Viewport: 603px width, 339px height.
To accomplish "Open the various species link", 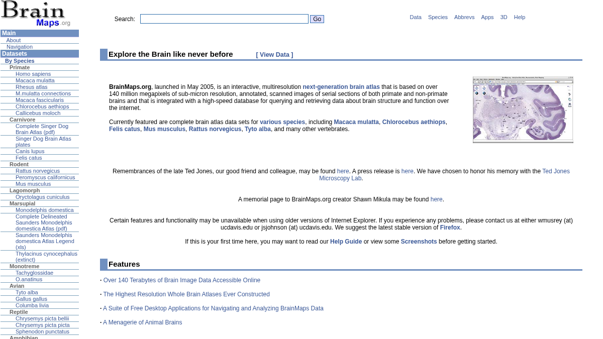I will 282,122.
